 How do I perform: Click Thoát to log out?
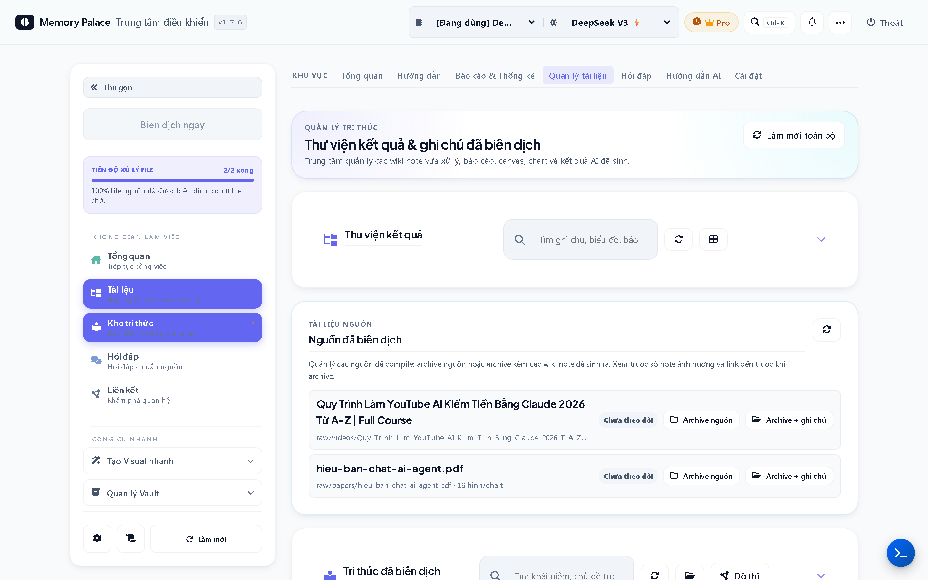coord(885,23)
